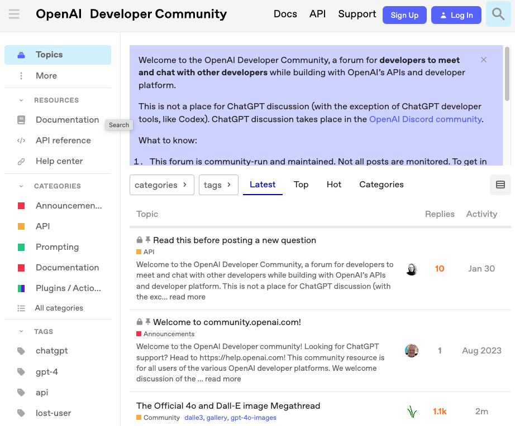The width and height of the screenshot is (515, 426).
Task: Open the categories filter dropdown
Action: click(x=161, y=185)
